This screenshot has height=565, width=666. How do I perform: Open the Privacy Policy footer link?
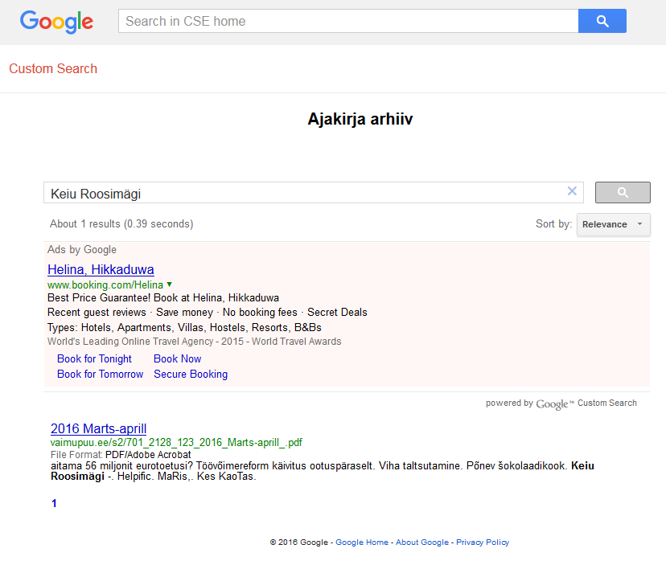483,542
